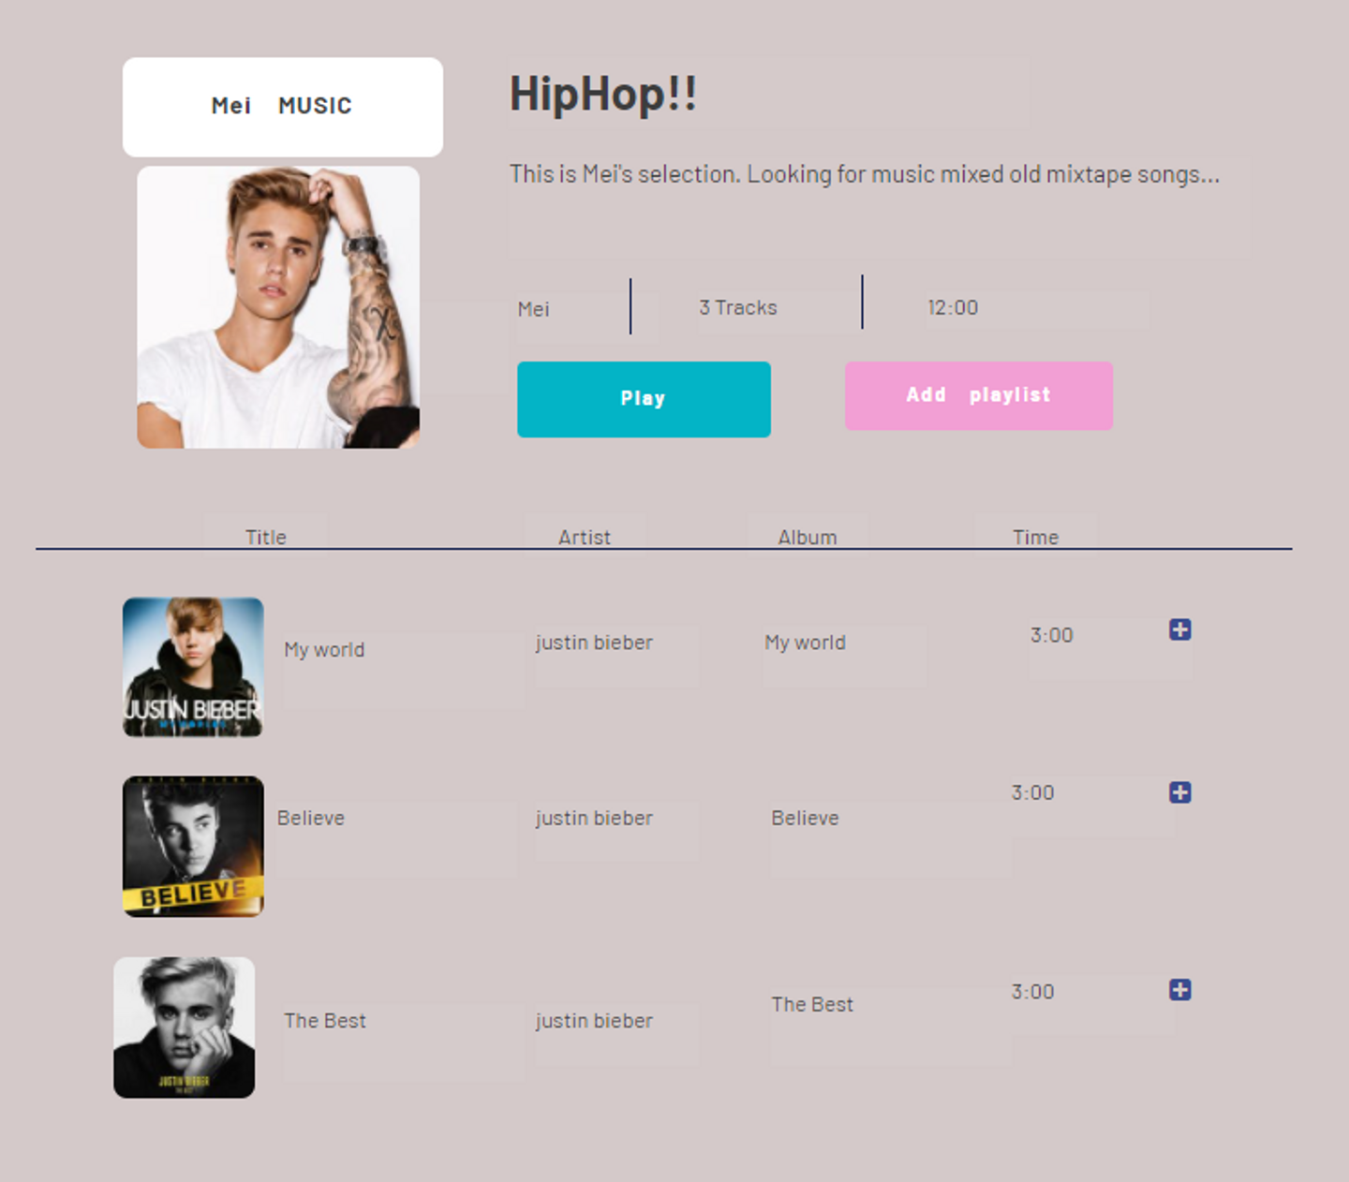Open the Mei MUSIC logo card
The width and height of the screenshot is (1349, 1182).
(x=283, y=107)
